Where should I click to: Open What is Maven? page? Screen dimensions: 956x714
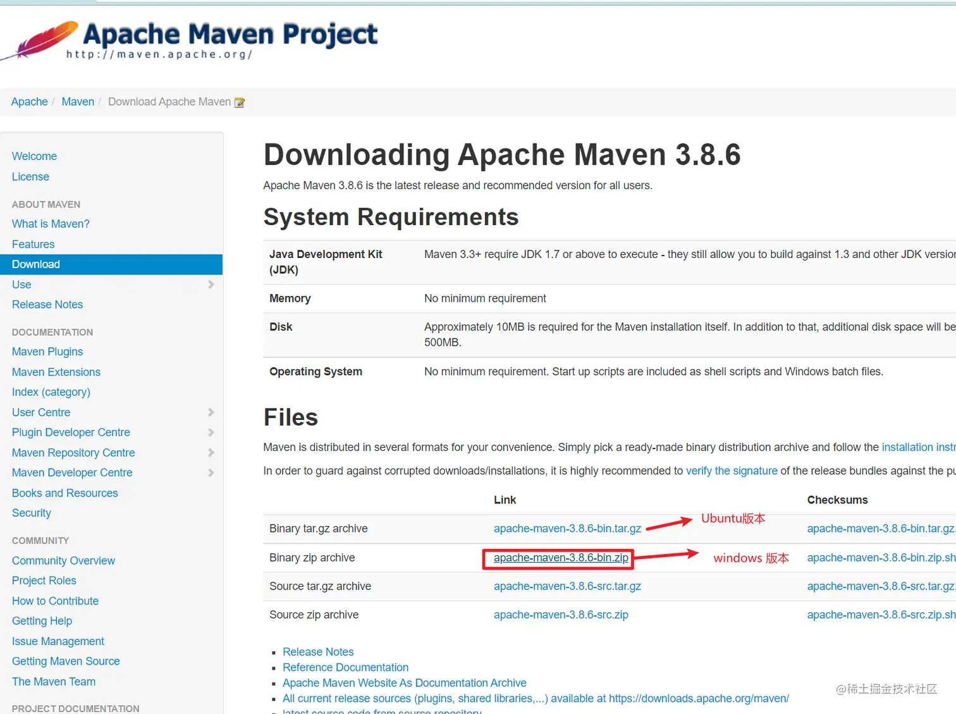[x=51, y=224]
